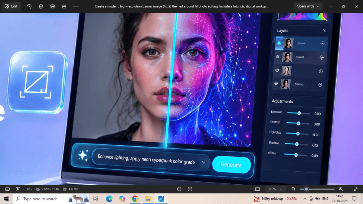363x204 pixels.
Task: Toggle the filmstrip view icon
Action: pyautogui.click(x=8, y=189)
